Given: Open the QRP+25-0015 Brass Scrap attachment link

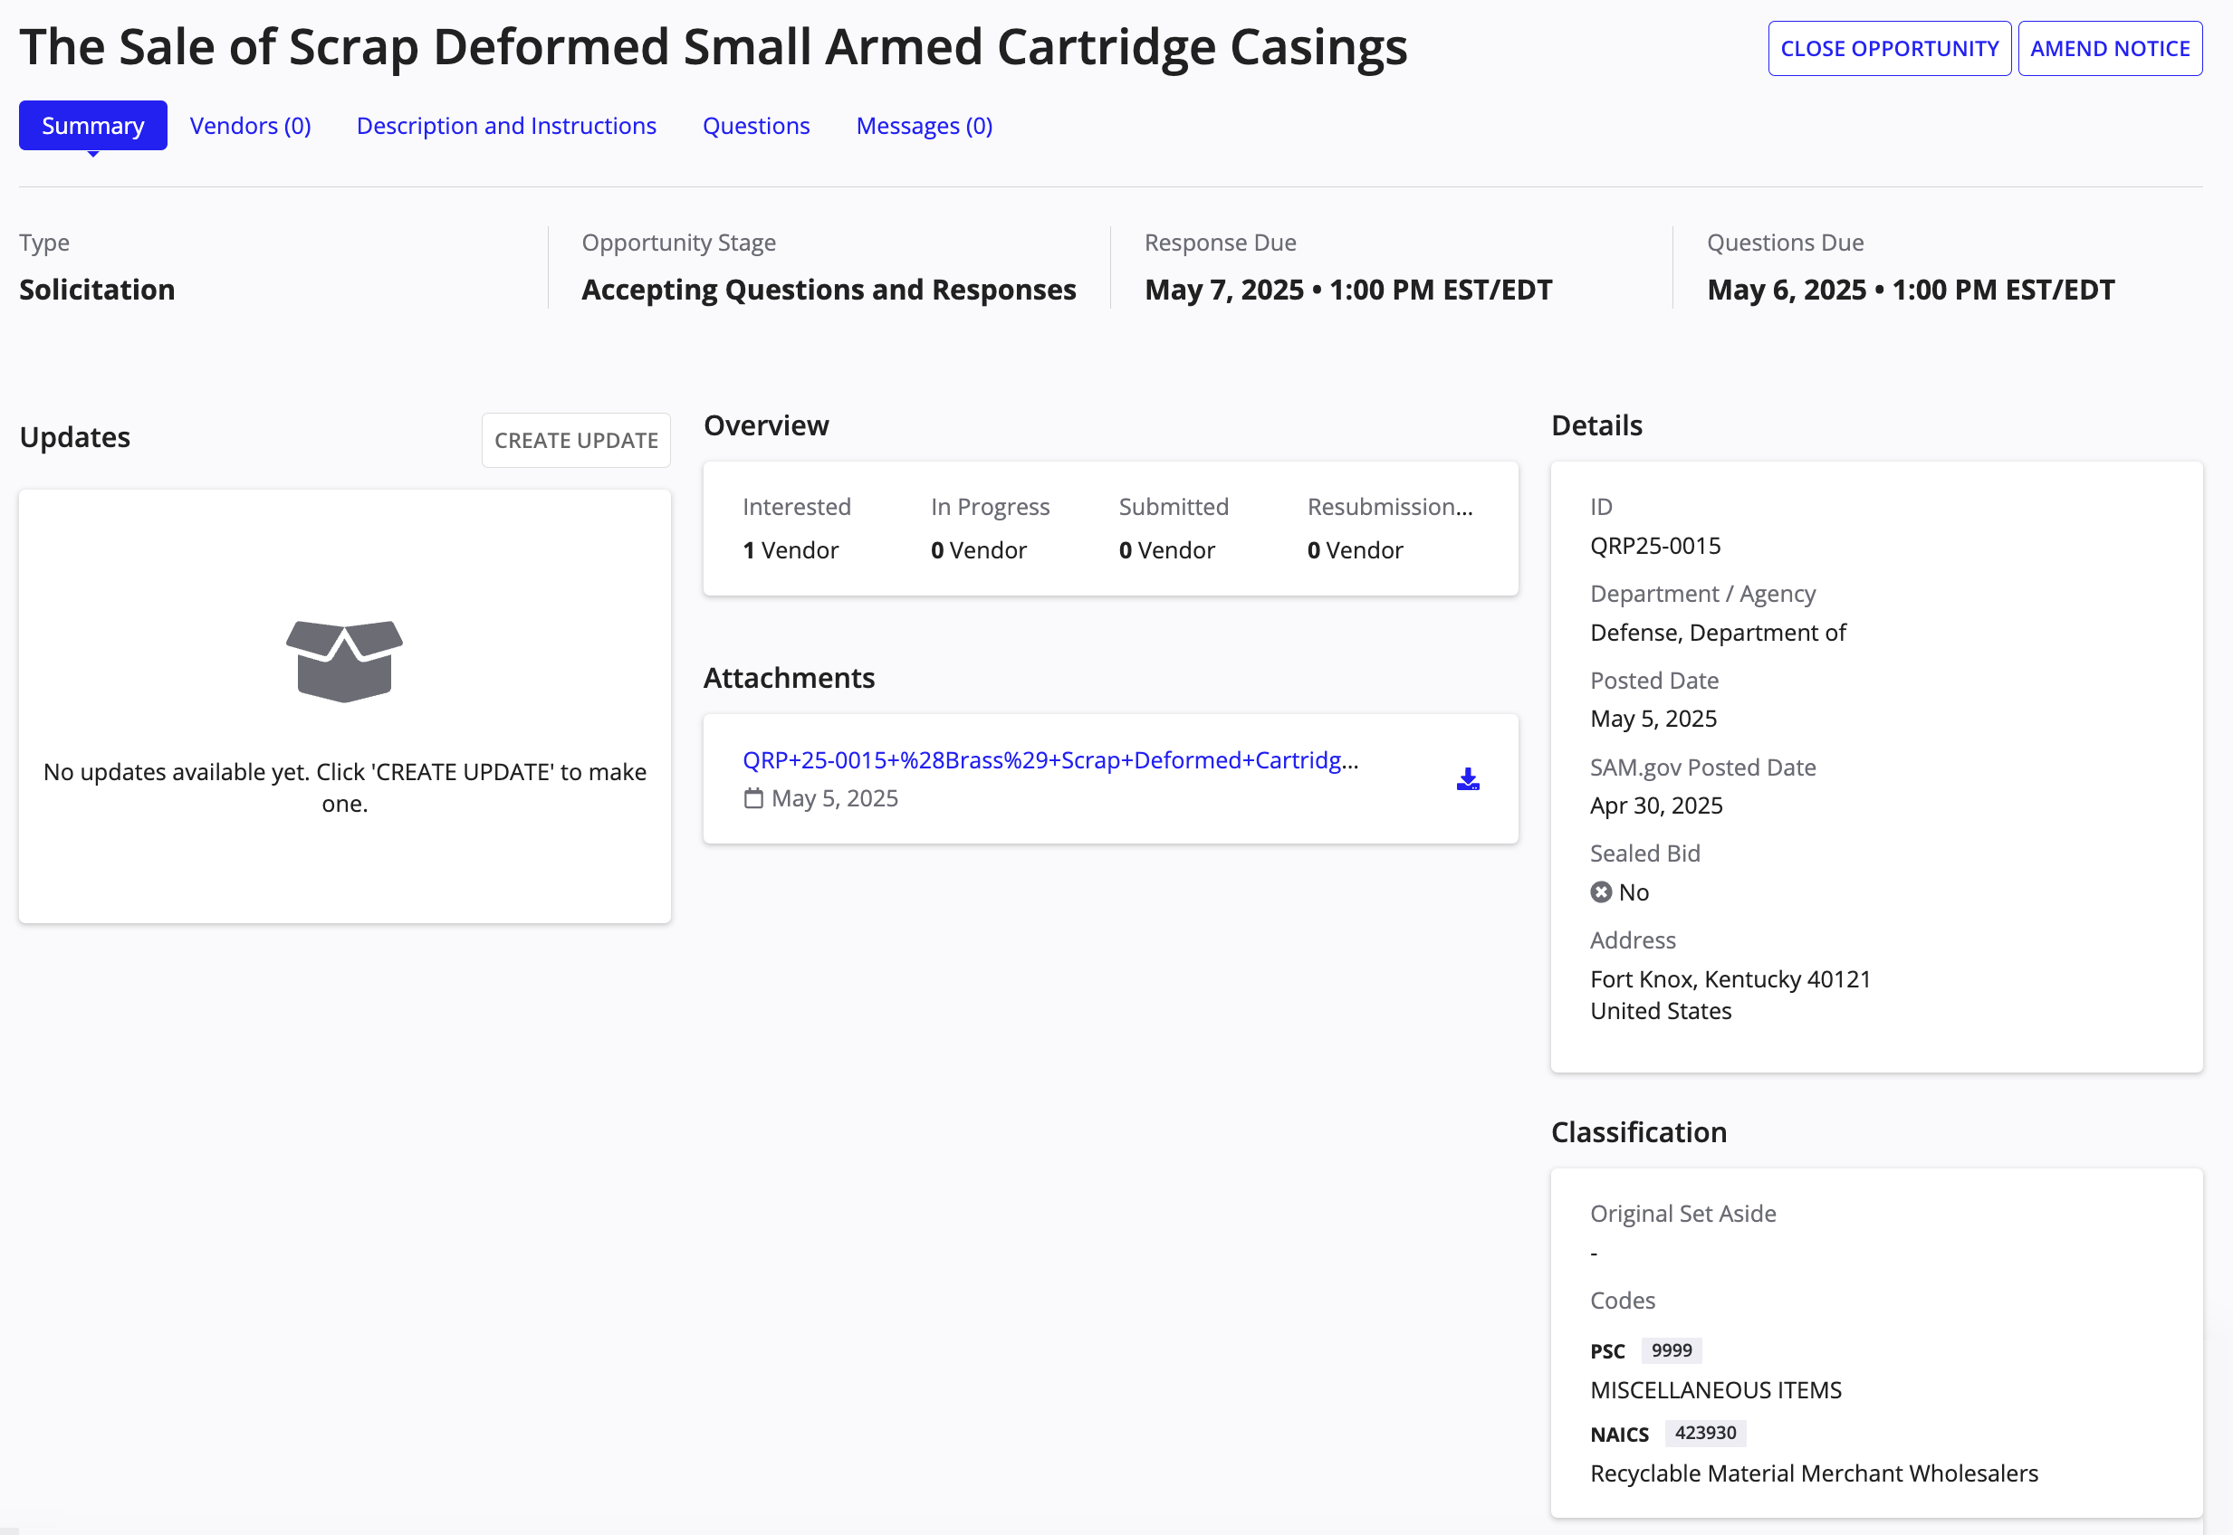Looking at the screenshot, I should [x=1050, y=761].
